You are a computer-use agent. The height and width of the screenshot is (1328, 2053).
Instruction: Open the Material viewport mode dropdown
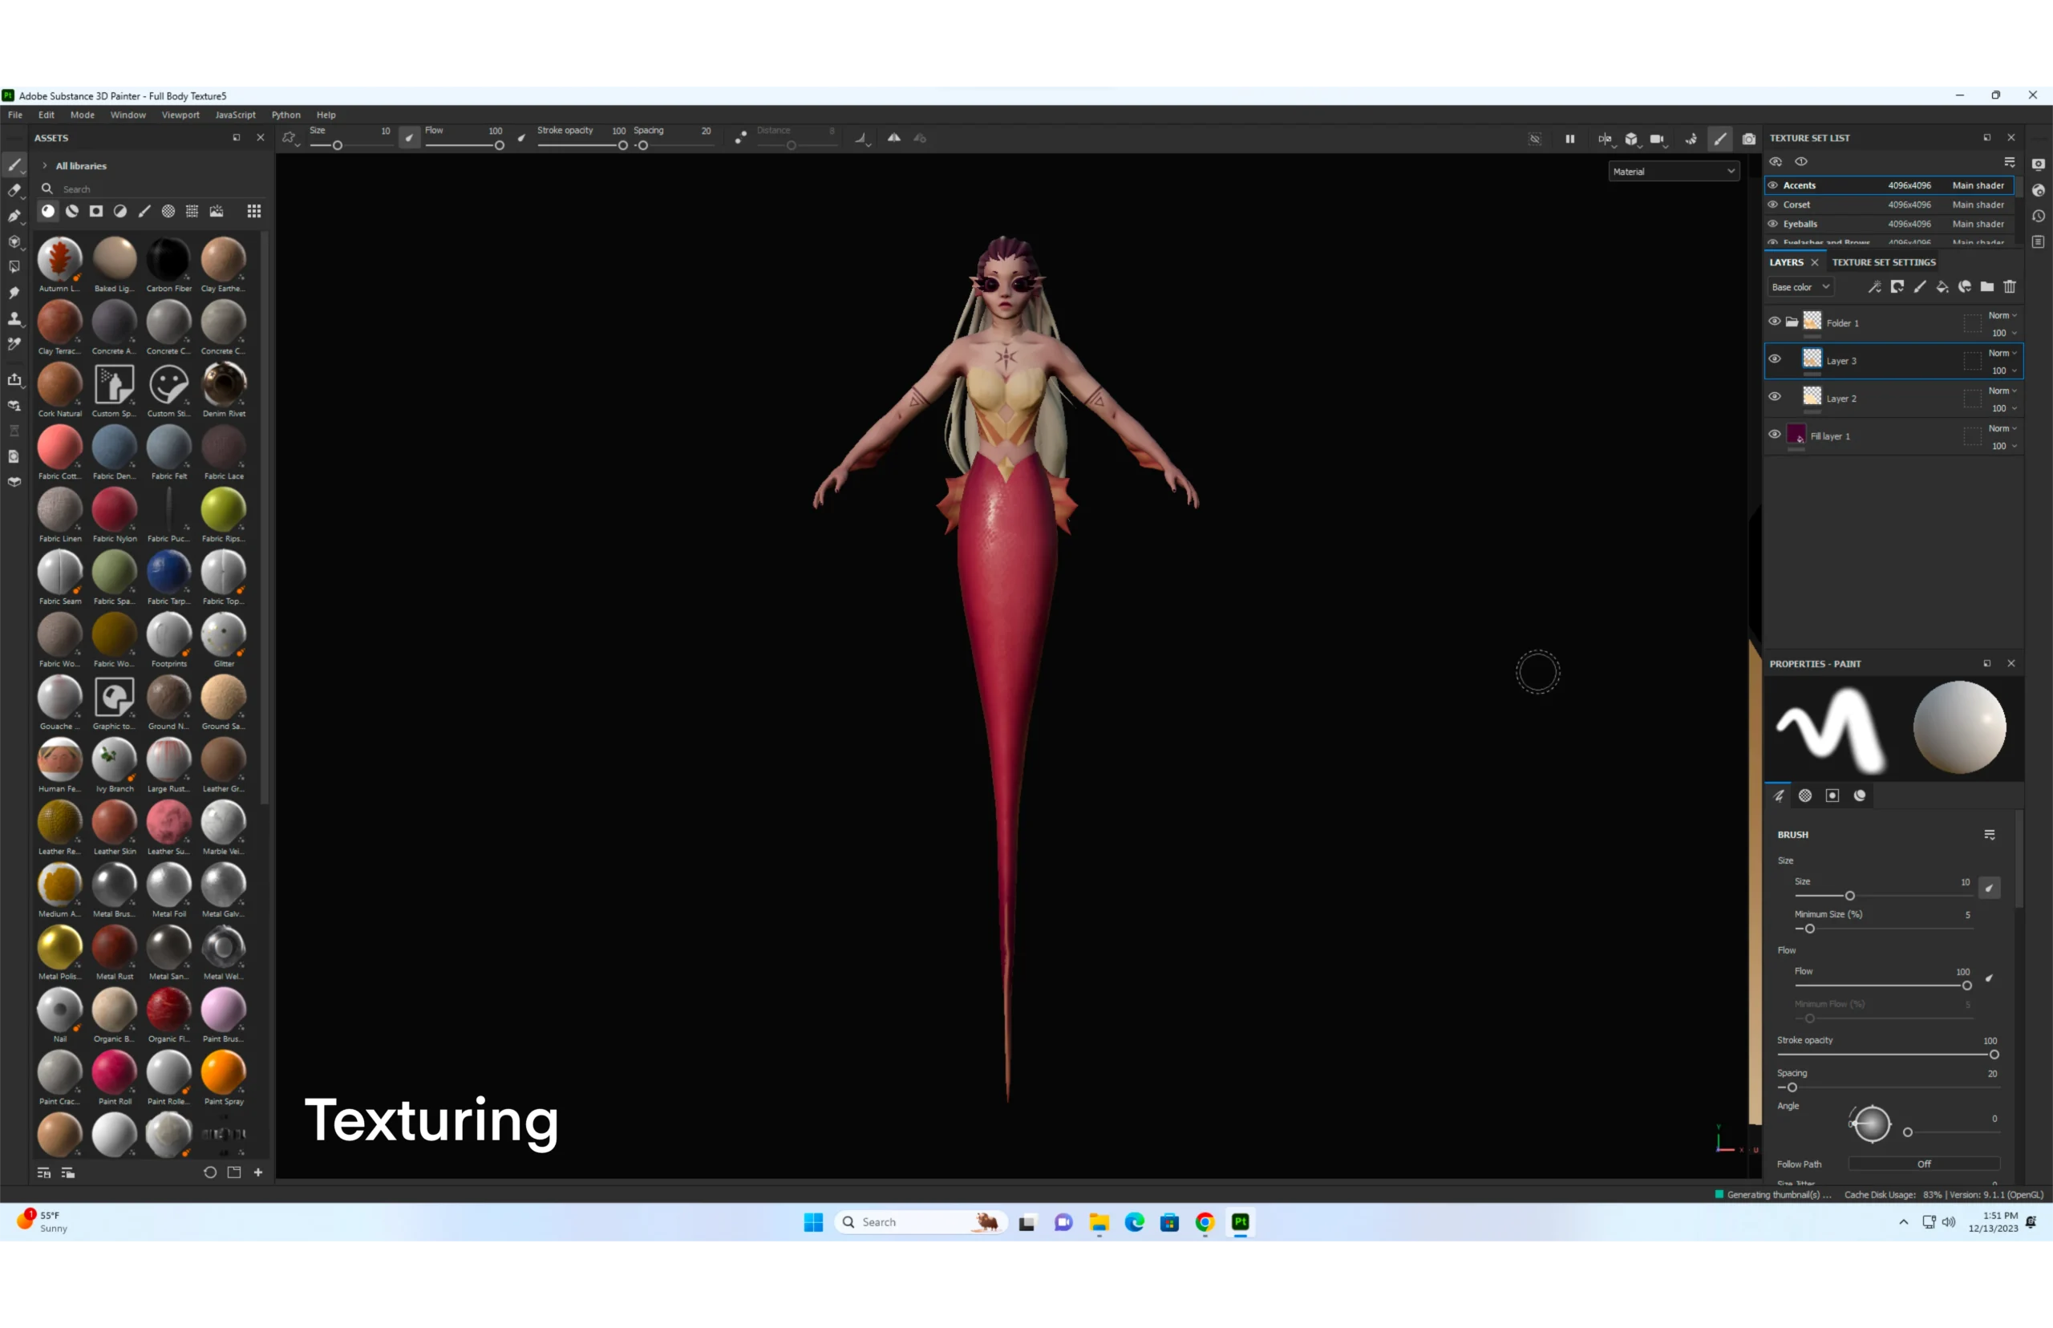click(x=1674, y=172)
